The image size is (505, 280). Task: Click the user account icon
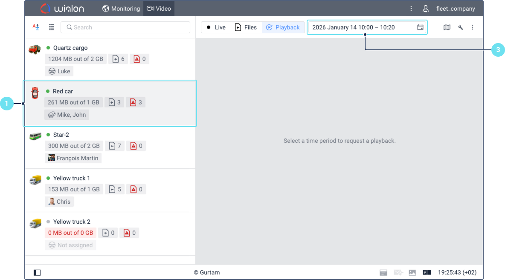coord(425,9)
